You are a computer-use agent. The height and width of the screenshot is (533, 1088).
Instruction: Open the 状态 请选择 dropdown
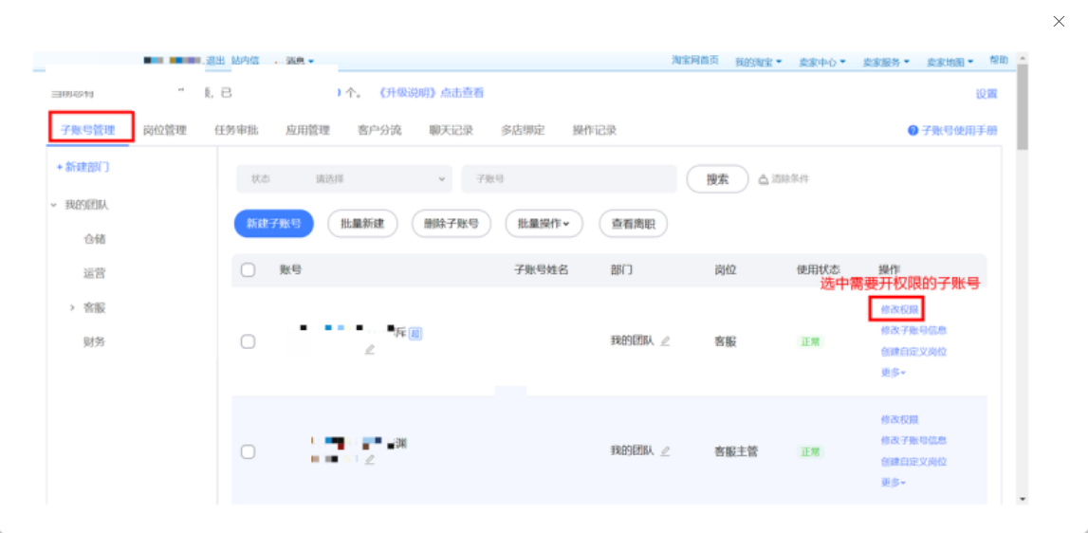[343, 178]
